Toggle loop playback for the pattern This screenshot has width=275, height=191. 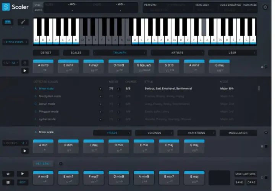8,174
